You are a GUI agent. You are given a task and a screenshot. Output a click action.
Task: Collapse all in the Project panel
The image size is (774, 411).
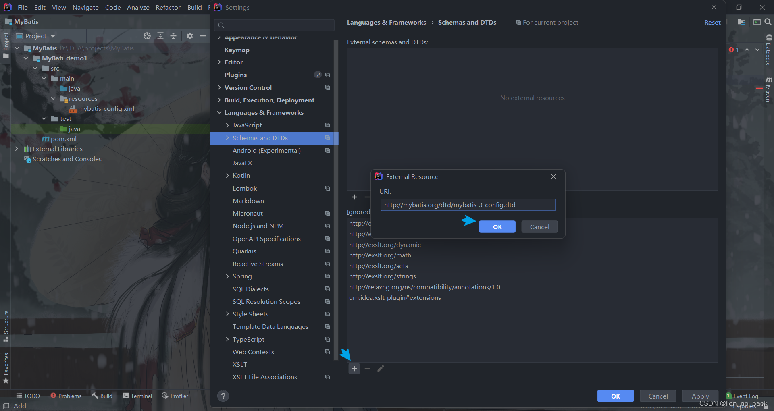(x=173, y=36)
